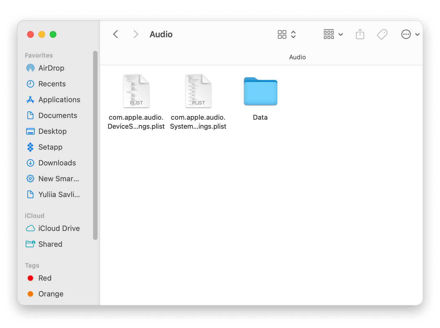Select the Shared sidebar item
Viewport: 440px width, 328px height.
click(x=50, y=244)
